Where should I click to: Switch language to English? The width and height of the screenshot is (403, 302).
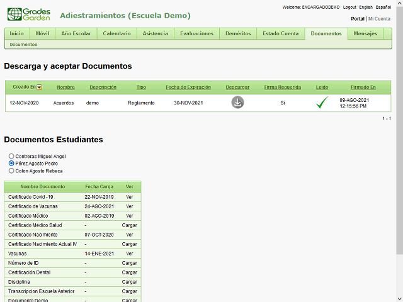click(x=366, y=7)
